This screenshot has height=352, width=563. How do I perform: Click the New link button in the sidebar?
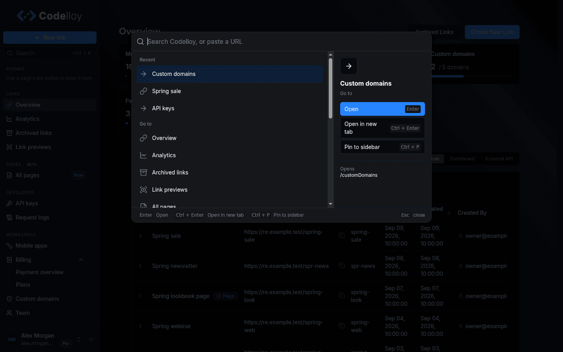pyautogui.click(x=50, y=38)
